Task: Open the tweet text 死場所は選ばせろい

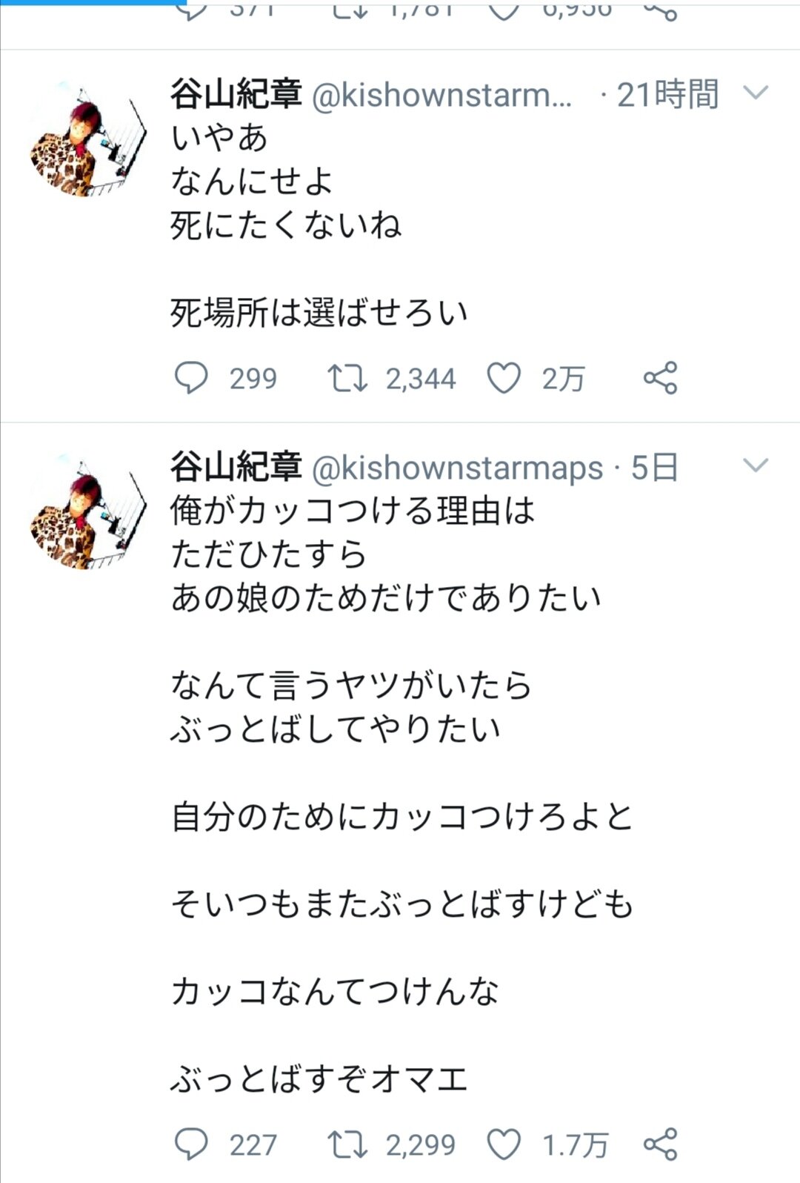Action: [x=319, y=313]
